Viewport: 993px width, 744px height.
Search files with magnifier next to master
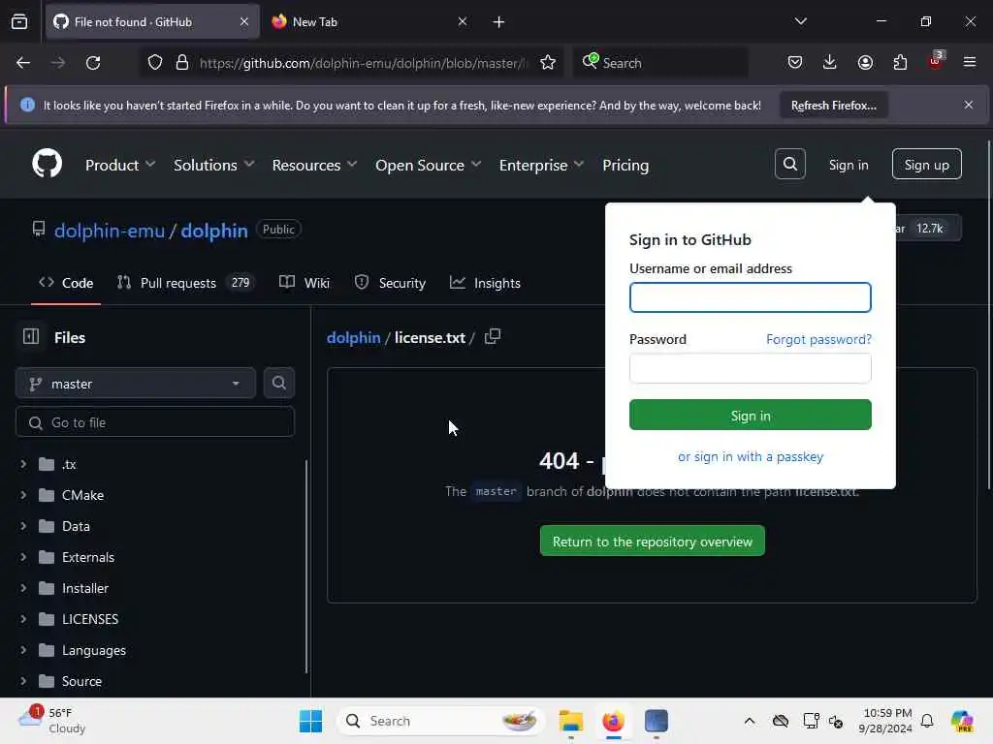click(278, 383)
